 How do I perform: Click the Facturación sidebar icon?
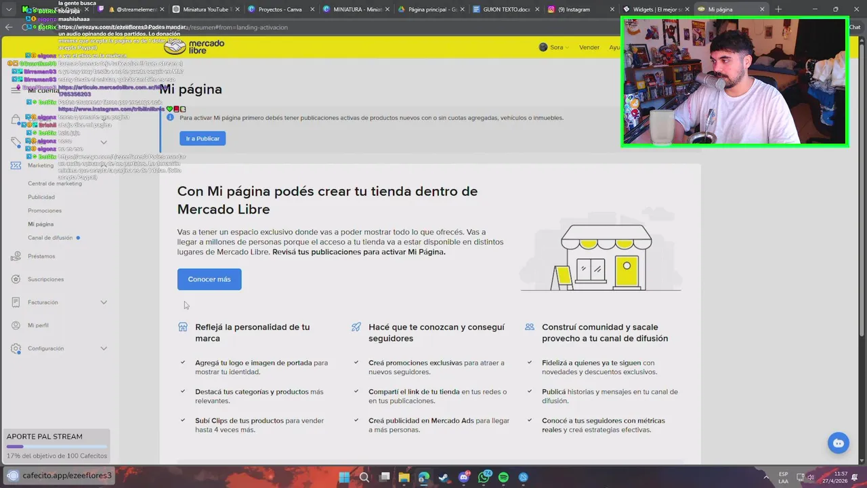pyautogui.click(x=16, y=302)
